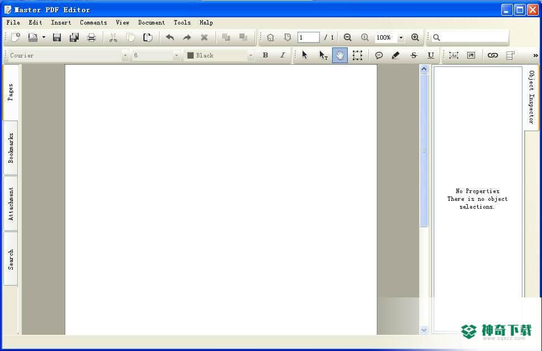Switch to the Pages side tab
Image resolution: width=542 pixels, height=351 pixels.
pos(11,92)
